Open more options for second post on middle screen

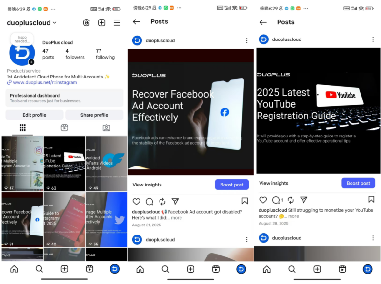pyautogui.click(x=247, y=240)
